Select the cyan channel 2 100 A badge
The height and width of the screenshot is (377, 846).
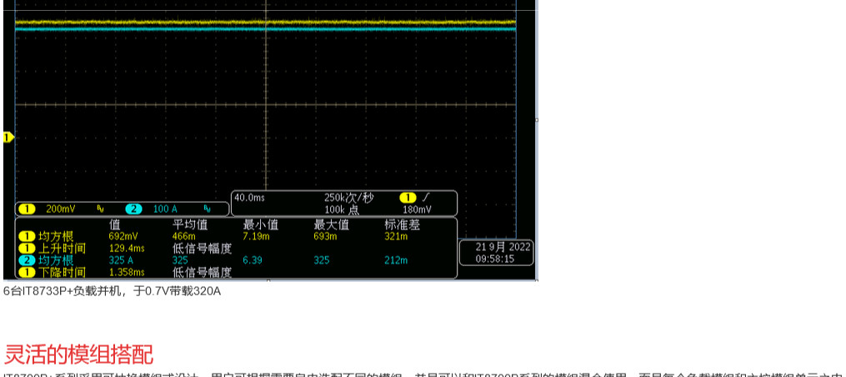(133, 209)
